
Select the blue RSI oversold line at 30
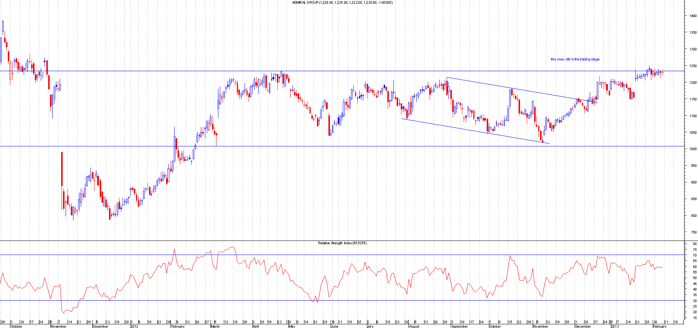(x=371, y=300)
